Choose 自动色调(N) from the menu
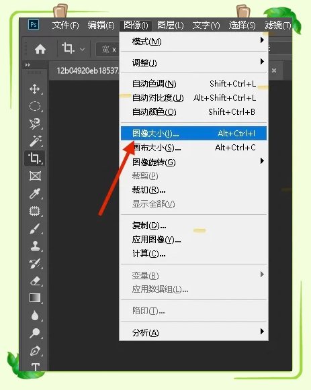The image size is (311, 390). click(193, 83)
